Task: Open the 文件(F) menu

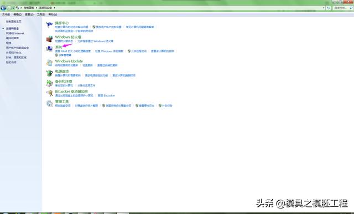Action: [x=6, y=14]
